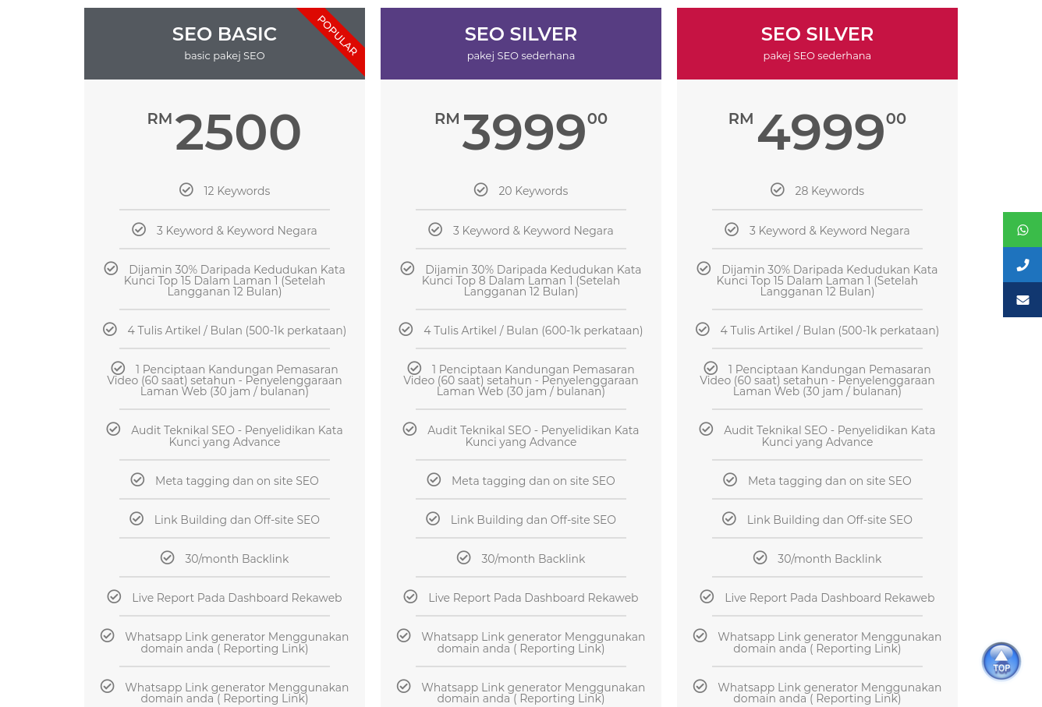
Task: Select the purple SEO SILVER header
Action: (x=521, y=44)
